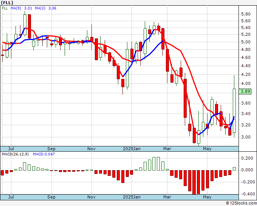Click the MACD:0.047 value label
The width and height of the screenshot is (257, 206).
tap(44, 154)
